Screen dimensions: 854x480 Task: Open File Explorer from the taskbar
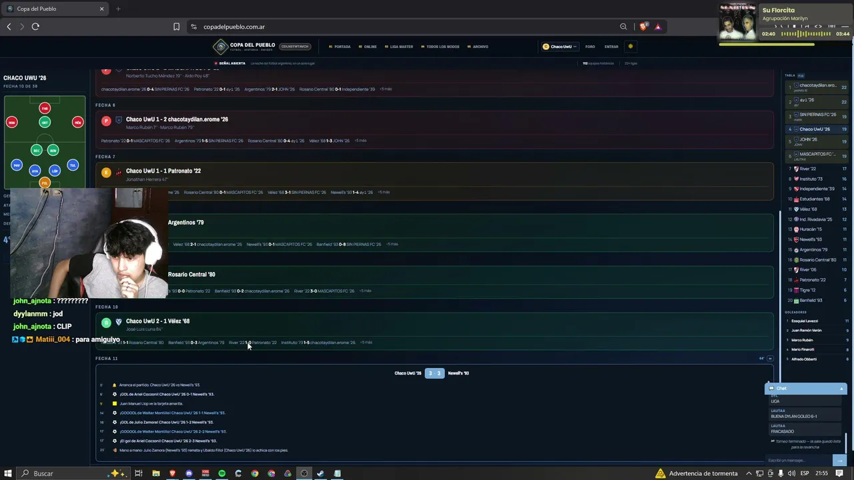(155, 473)
